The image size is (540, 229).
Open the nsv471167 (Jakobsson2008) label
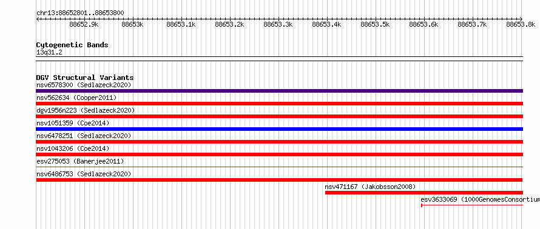pos(370,187)
